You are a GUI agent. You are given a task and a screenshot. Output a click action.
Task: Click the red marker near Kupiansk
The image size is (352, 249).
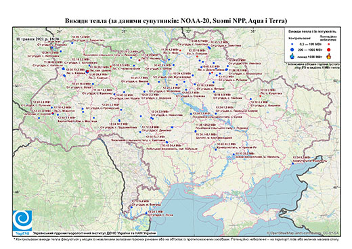coord(260,96)
